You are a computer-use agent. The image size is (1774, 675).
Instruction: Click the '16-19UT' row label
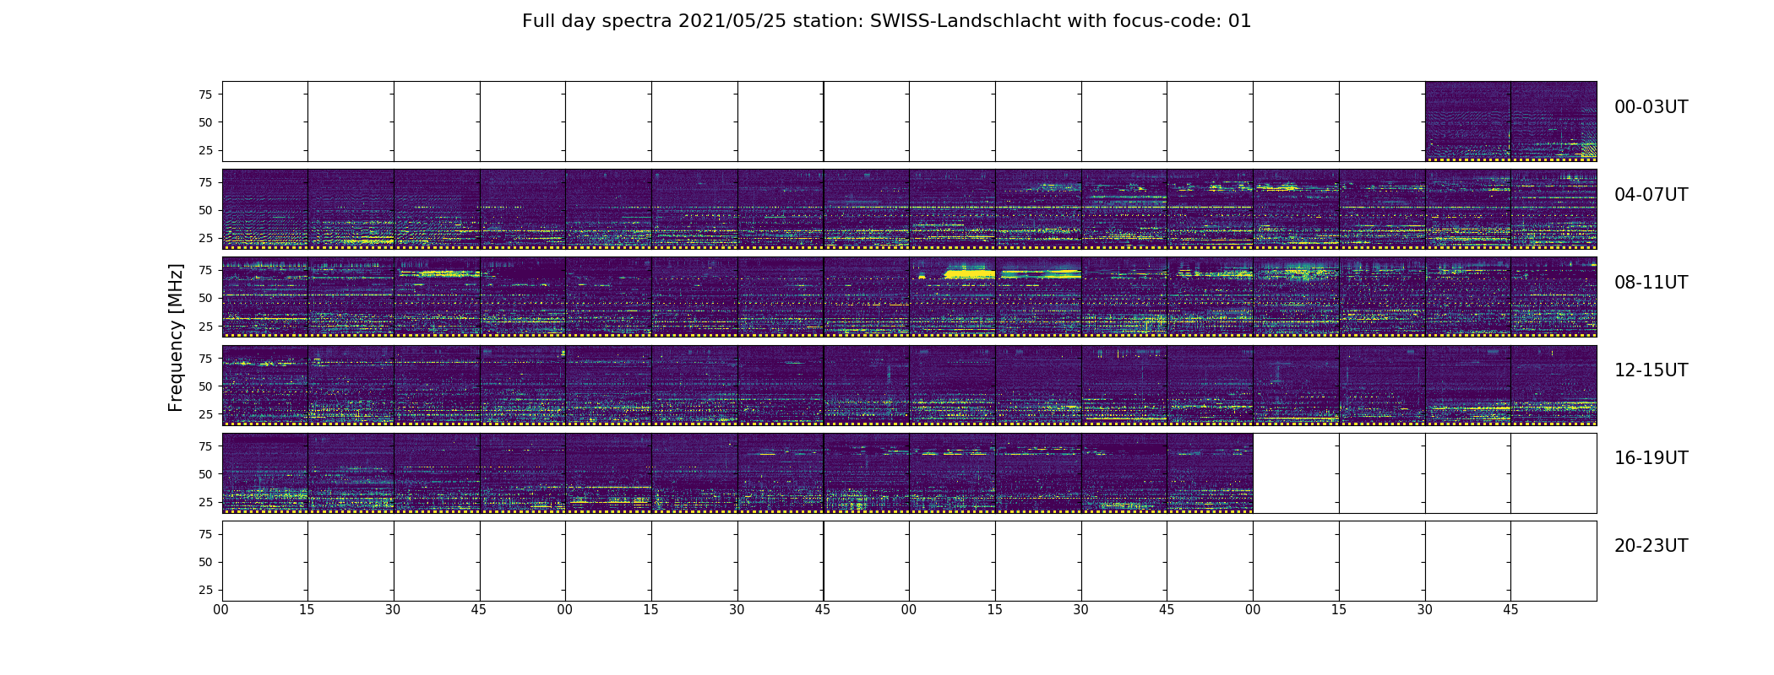[x=1651, y=458]
